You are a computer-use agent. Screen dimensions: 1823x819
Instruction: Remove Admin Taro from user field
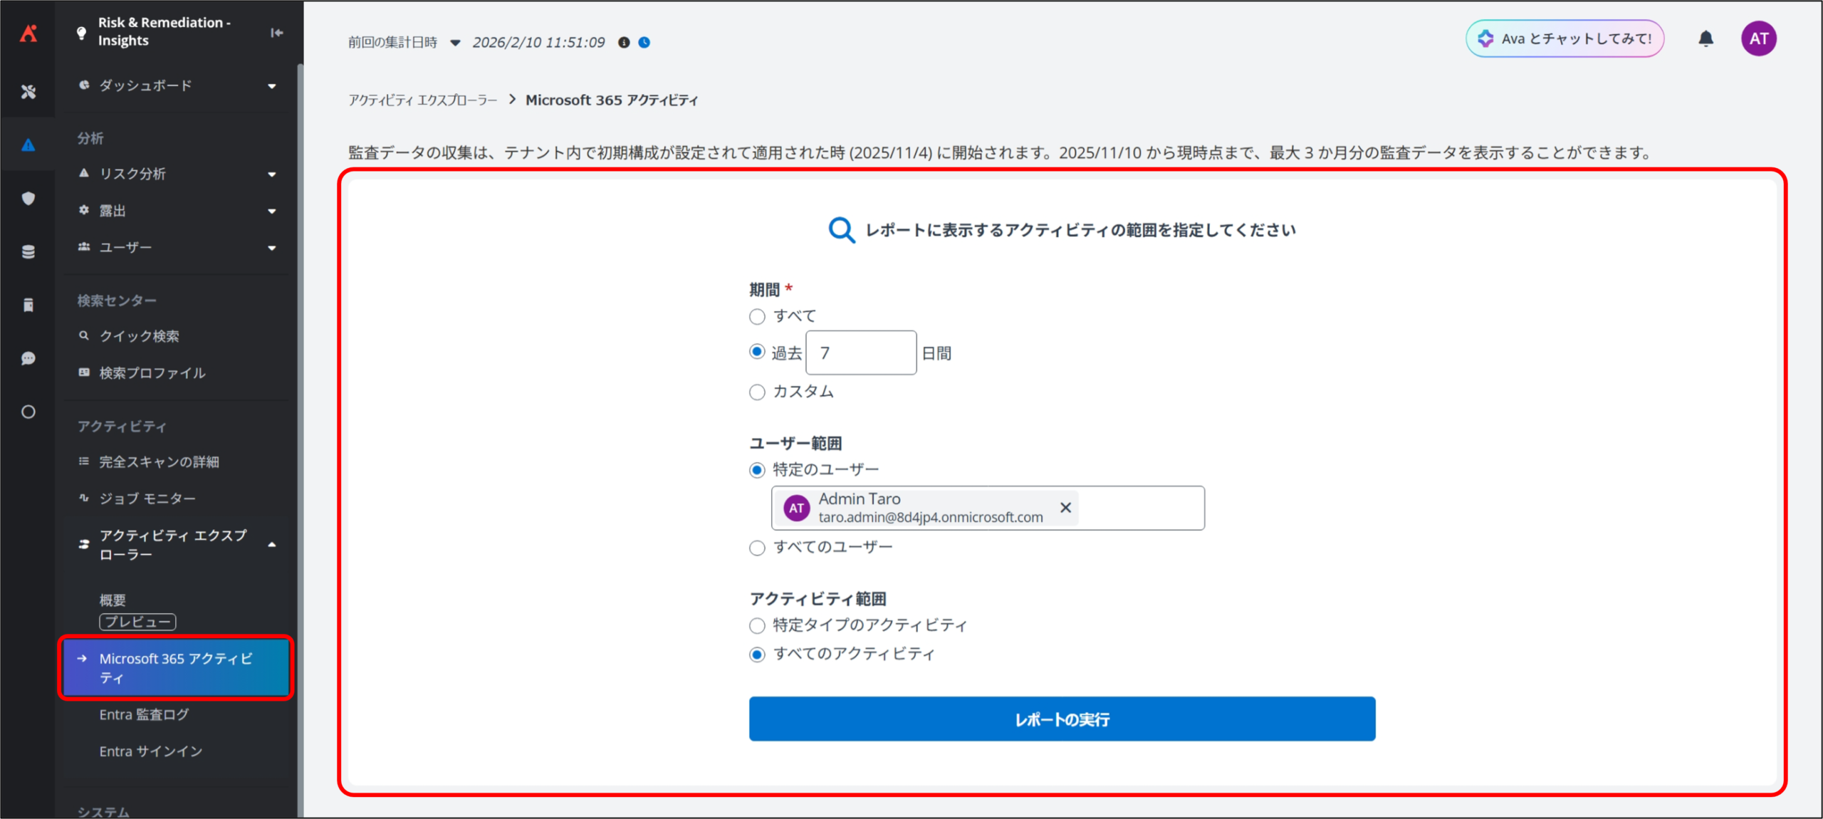[1065, 508]
